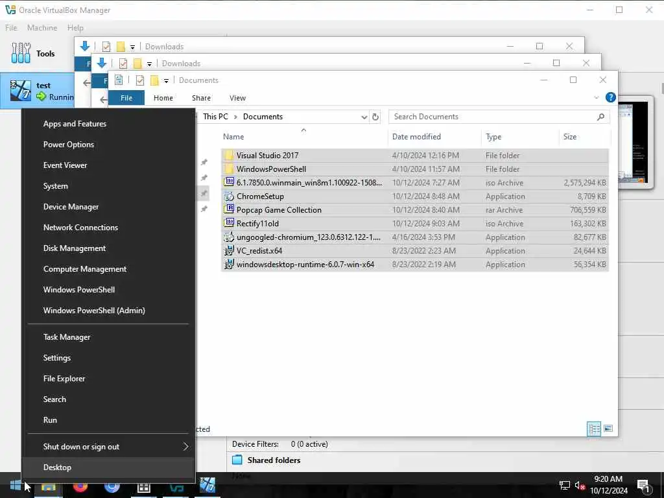Image resolution: width=664 pixels, height=498 pixels.
Task: Click Back arrow in the rearmost Downloads window
Action: tap(87, 83)
